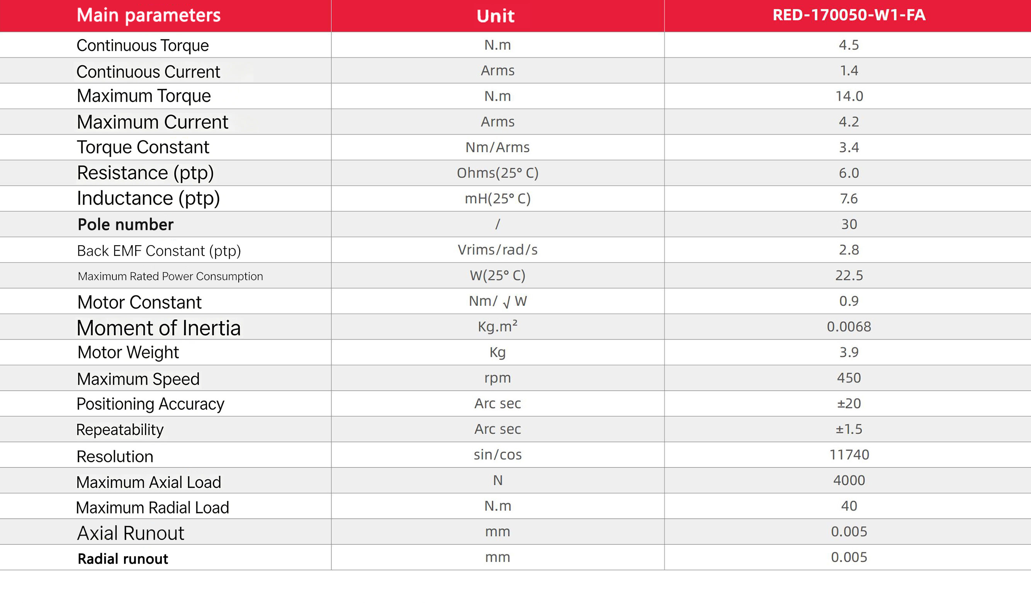Select the Motor Weight label
The width and height of the screenshot is (1031, 611).
point(128,353)
